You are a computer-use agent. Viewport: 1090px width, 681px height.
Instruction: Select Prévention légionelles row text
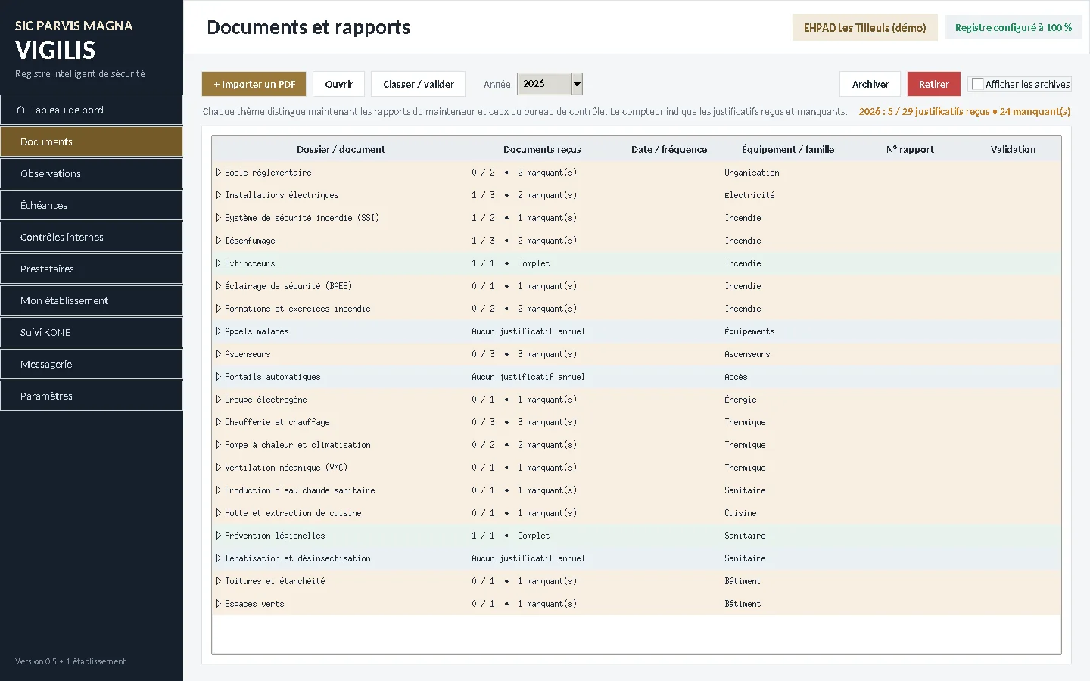point(275,536)
